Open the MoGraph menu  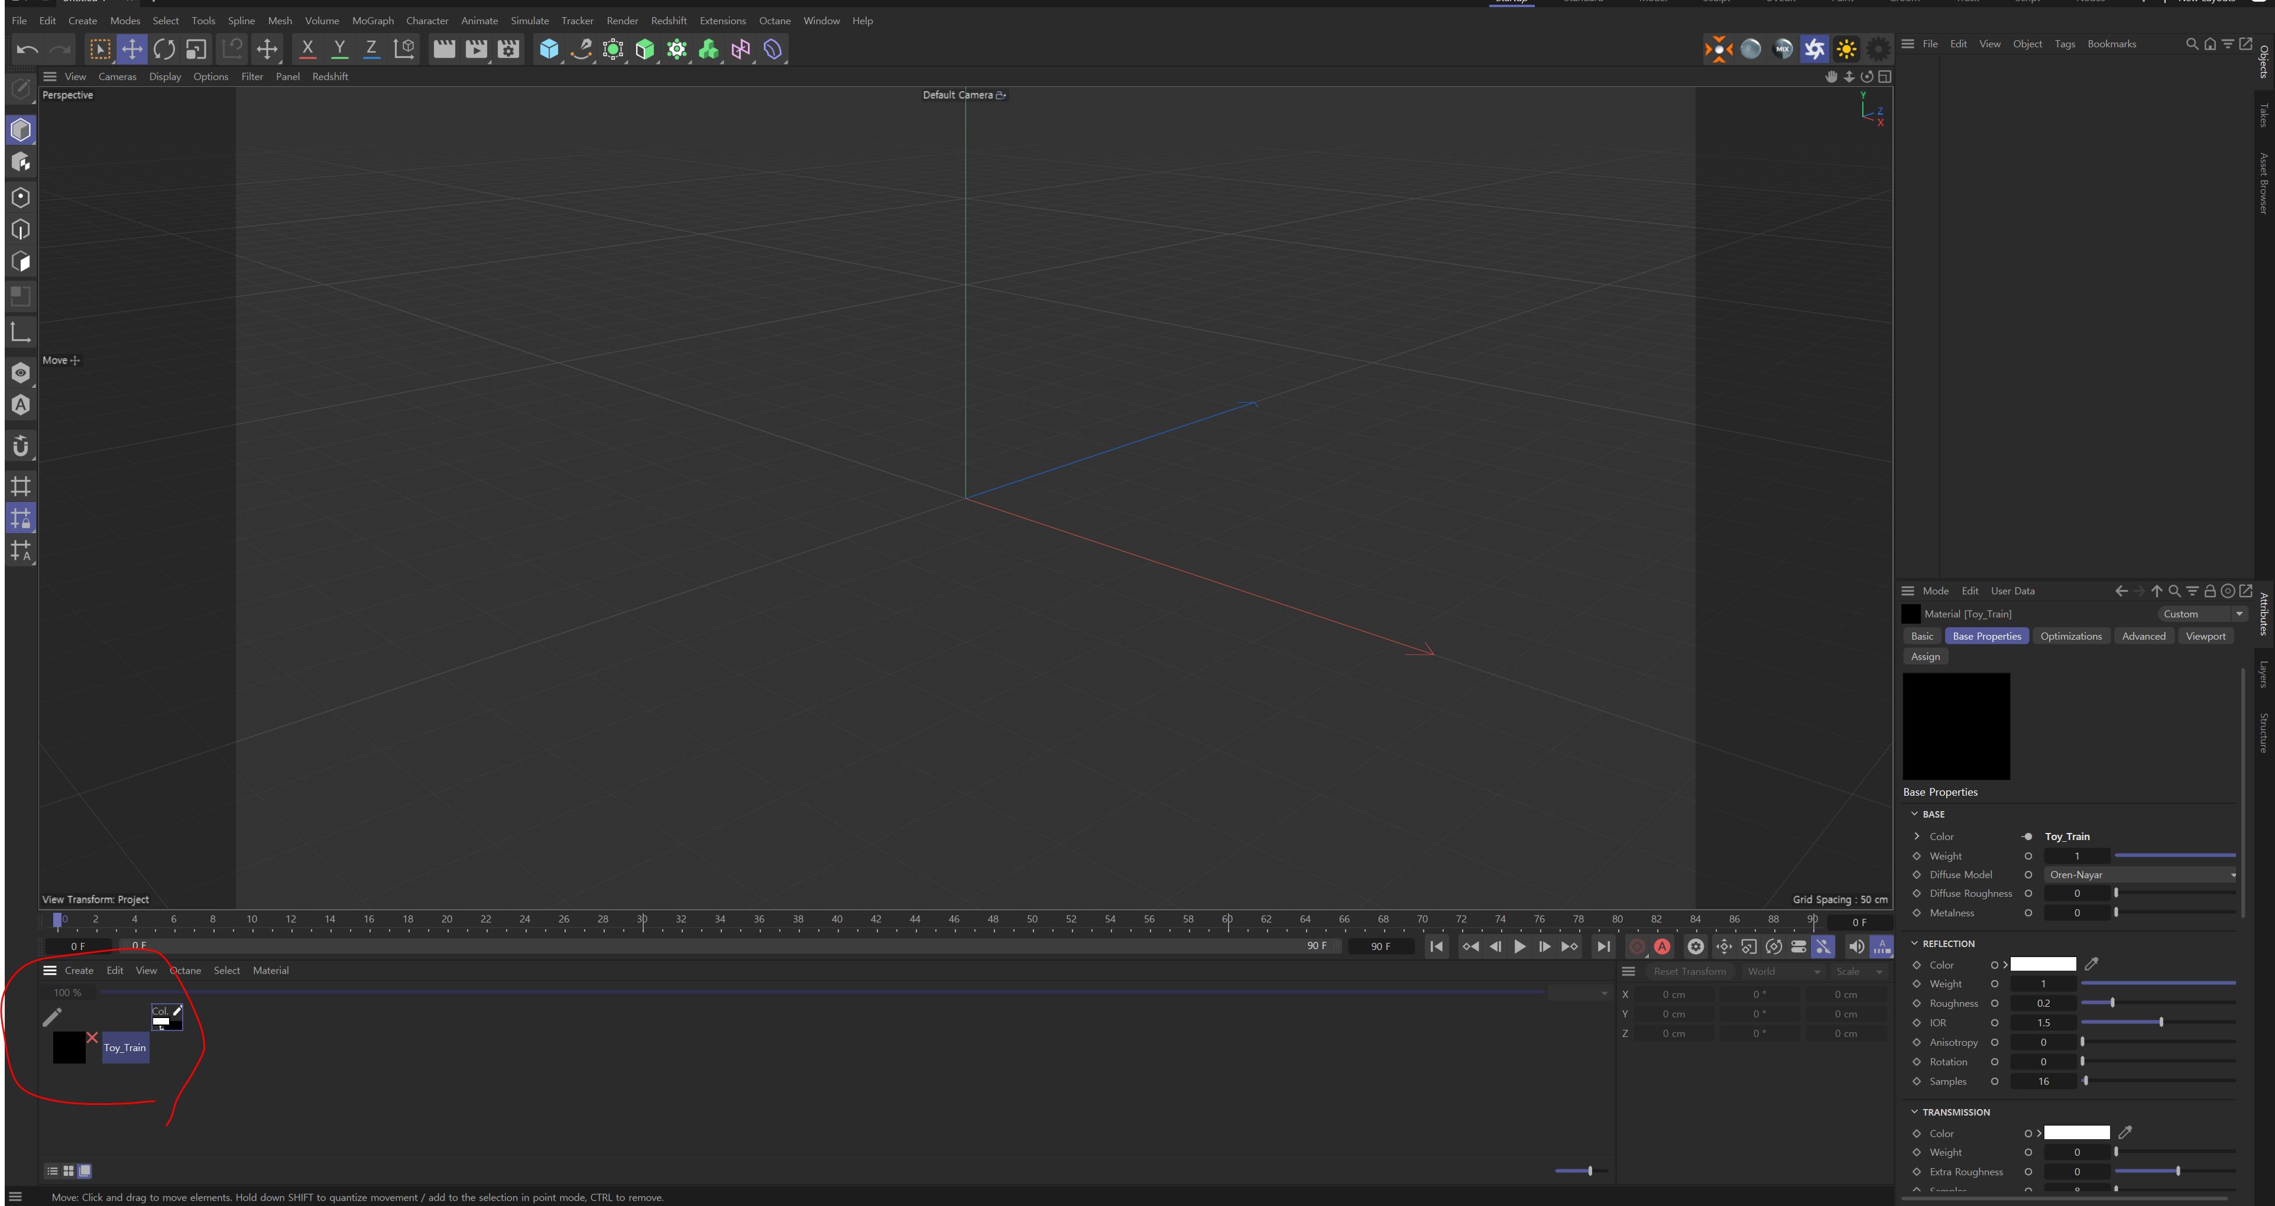coord(372,21)
